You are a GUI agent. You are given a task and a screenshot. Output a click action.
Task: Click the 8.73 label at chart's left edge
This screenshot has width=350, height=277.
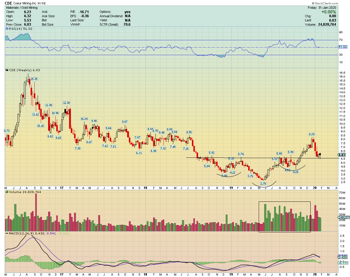7,131
